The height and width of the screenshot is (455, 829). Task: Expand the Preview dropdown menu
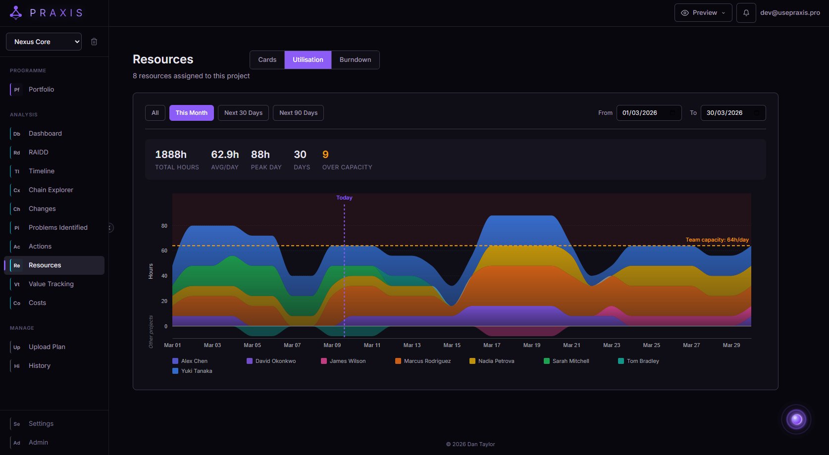[703, 13]
